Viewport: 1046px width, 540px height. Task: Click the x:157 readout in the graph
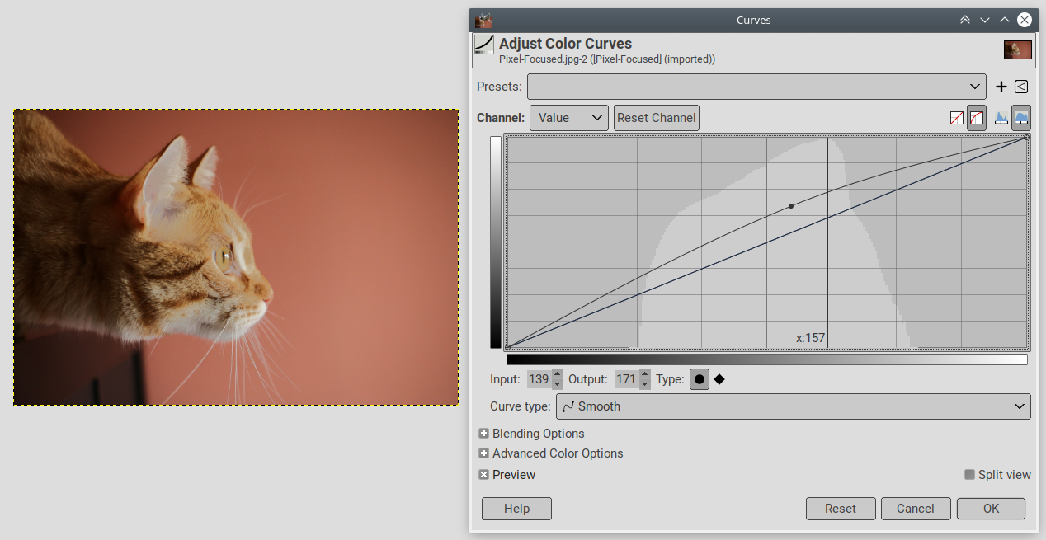810,338
